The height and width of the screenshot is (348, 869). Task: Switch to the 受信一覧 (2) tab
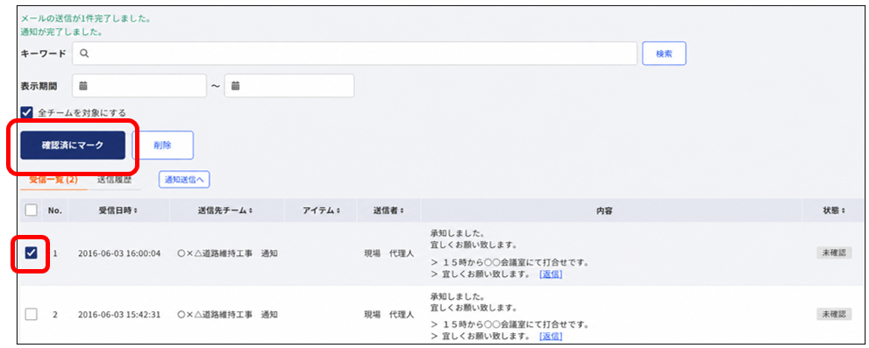pos(53,180)
